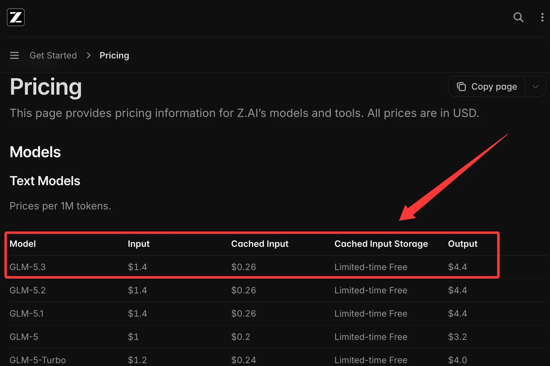Image resolution: width=550 pixels, height=366 pixels.
Task: Click GLM-5.2 output price $4.4
Action: [458, 290]
